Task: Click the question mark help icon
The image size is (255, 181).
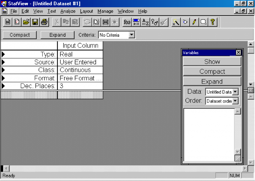Action: tap(212, 22)
